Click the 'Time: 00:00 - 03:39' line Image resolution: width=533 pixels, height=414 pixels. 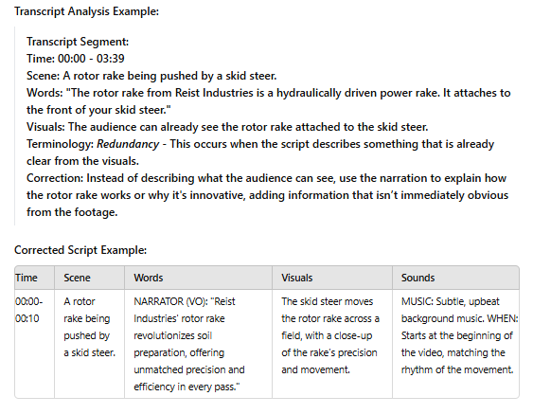tap(76, 59)
